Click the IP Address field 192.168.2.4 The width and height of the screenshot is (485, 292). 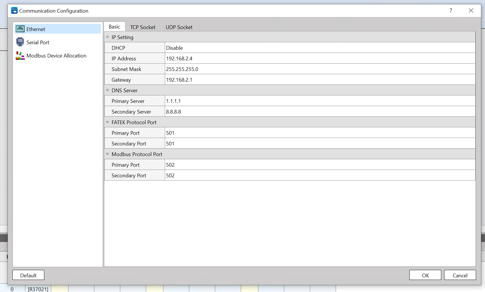coord(320,58)
